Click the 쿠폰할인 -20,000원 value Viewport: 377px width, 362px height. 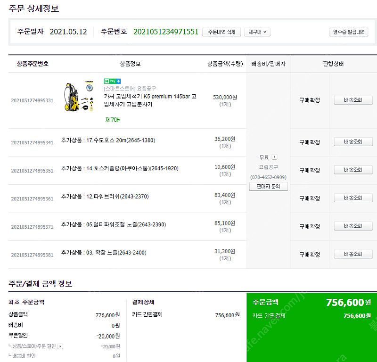tap(108, 336)
